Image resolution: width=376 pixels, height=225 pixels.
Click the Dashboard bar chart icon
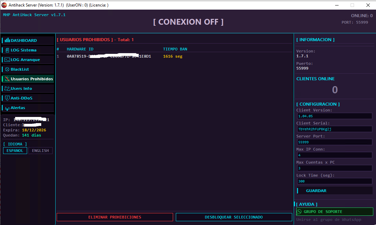coord(7,40)
